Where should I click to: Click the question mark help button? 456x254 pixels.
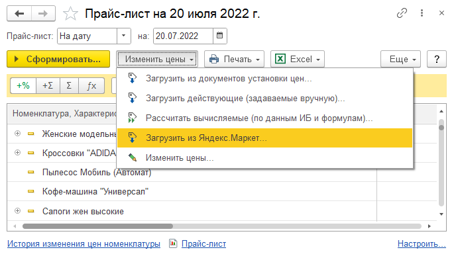pyautogui.click(x=437, y=59)
